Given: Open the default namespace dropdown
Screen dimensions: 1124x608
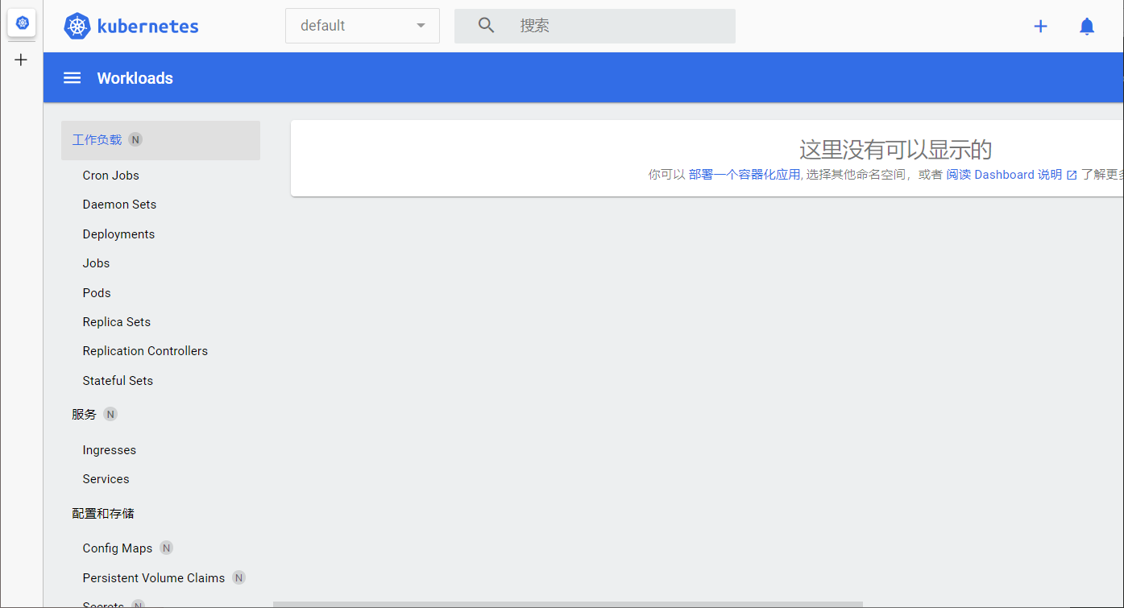Looking at the screenshot, I should point(355,26).
